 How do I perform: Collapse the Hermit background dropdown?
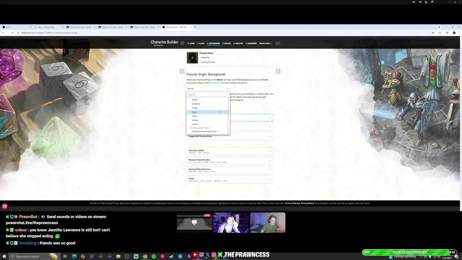click(x=208, y=88)
